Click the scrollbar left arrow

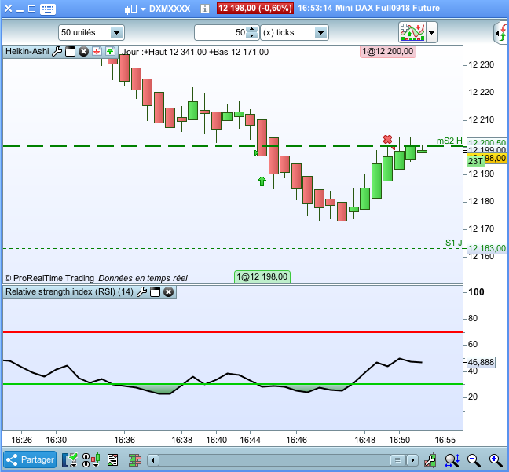coord(153,460)
